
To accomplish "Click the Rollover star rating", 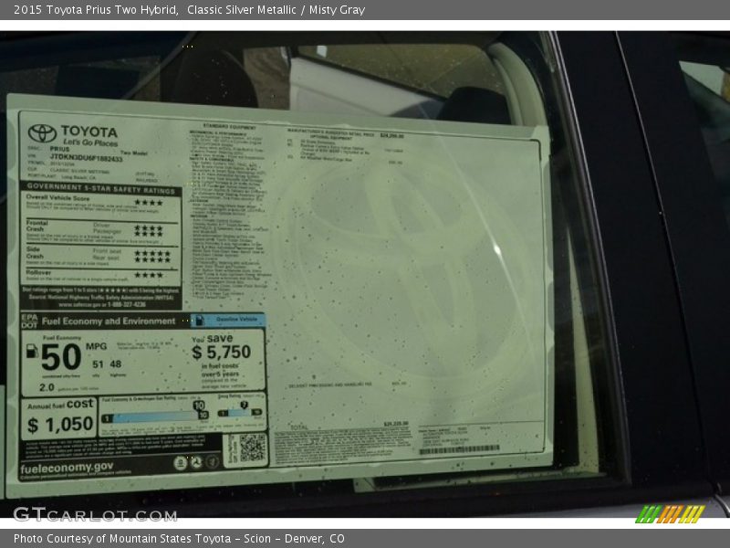I will point(149,275).
